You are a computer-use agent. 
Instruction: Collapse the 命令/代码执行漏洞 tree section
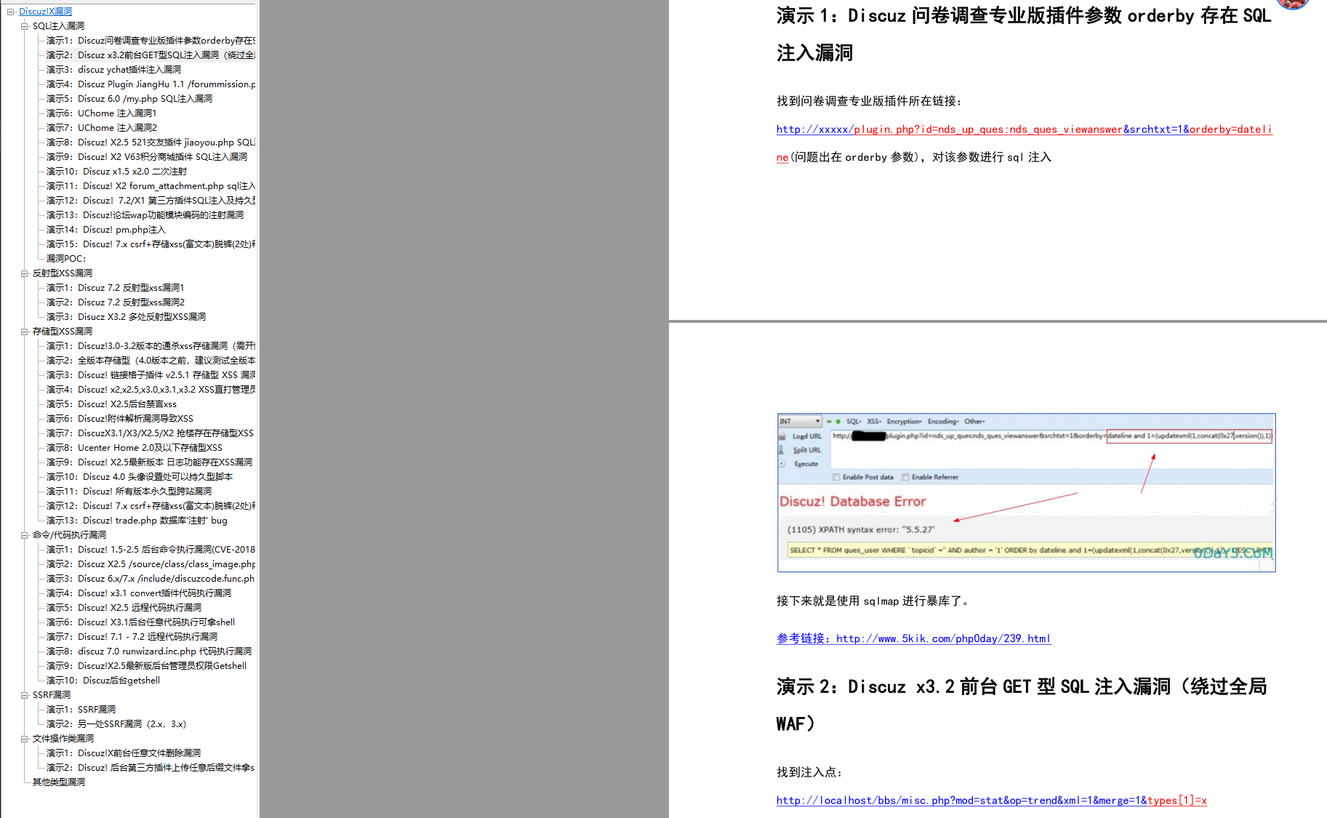(x=25, y=535)
